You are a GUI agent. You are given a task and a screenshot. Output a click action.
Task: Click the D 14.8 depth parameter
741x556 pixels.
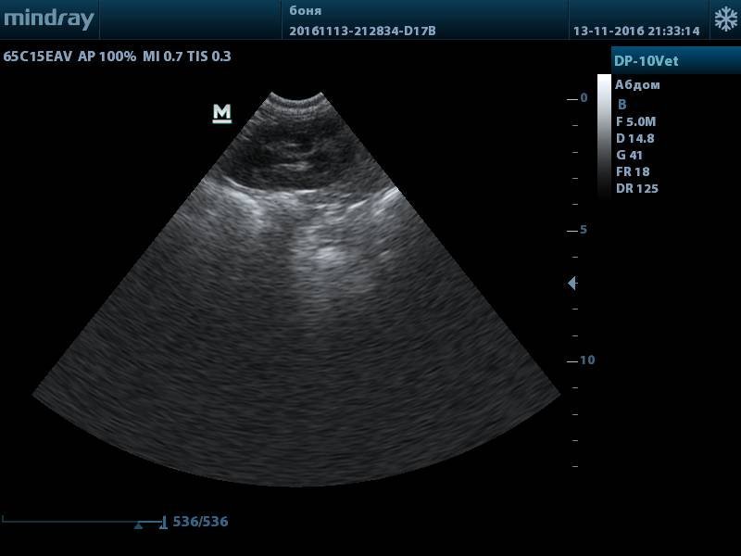point(634,138)
